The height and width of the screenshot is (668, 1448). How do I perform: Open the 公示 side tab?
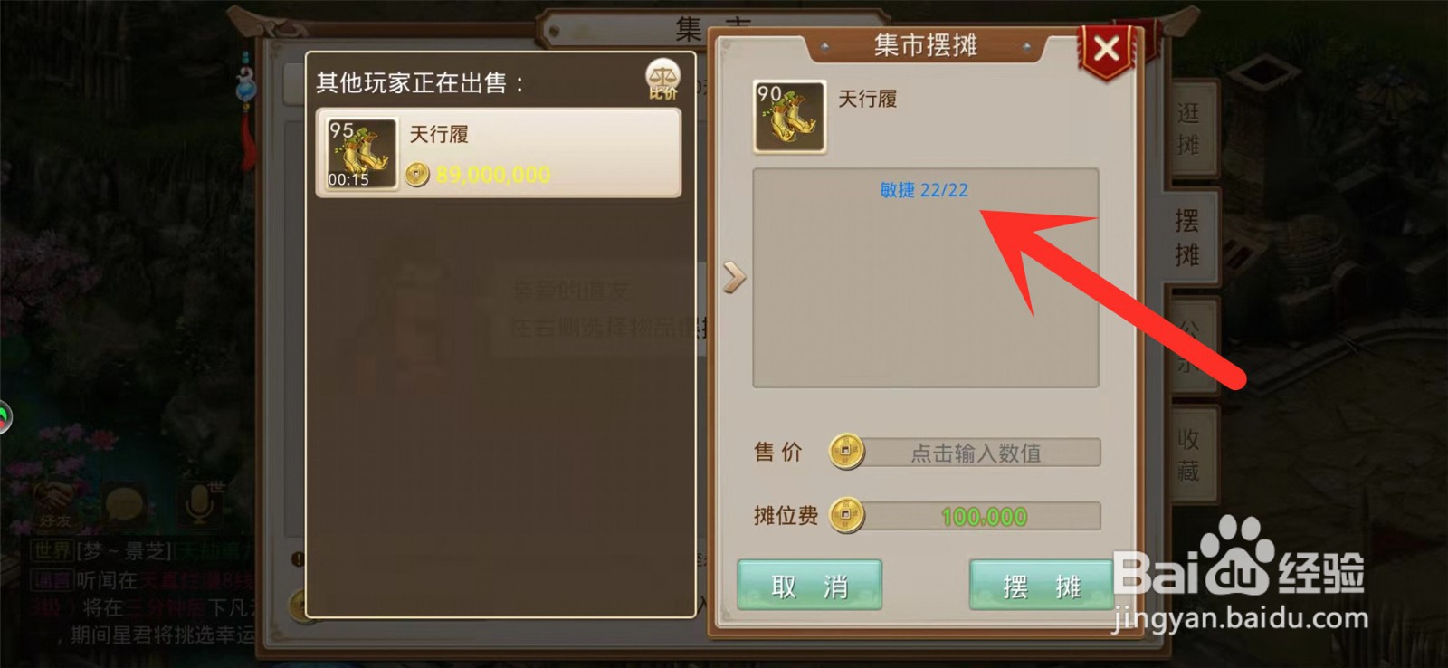(x=1189, y=346)
